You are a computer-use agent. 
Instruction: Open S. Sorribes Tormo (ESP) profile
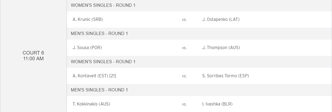(x=226, y=76)
